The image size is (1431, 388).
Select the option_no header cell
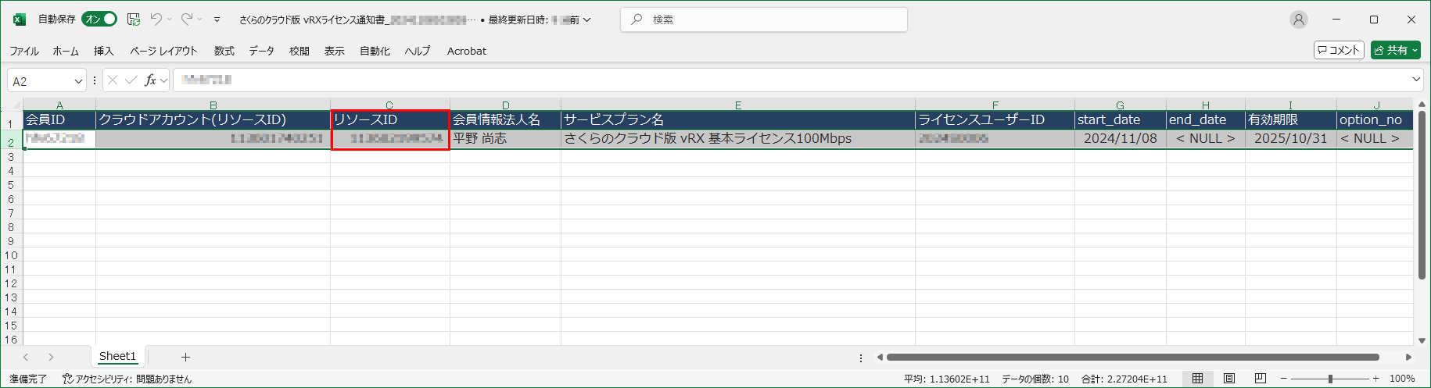(x=1375, y=119)
